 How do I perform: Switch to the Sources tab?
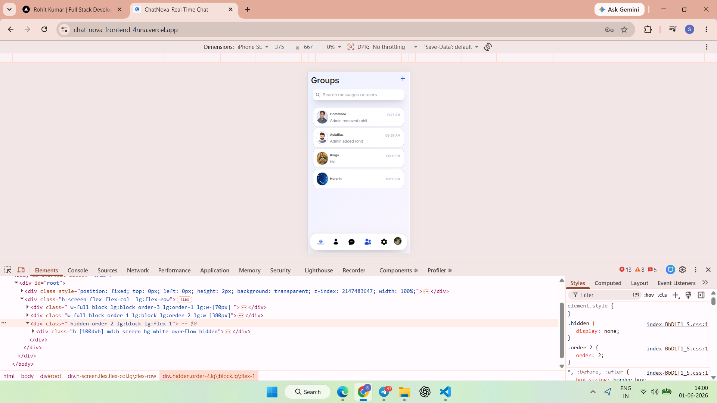[x=107, y=270]
